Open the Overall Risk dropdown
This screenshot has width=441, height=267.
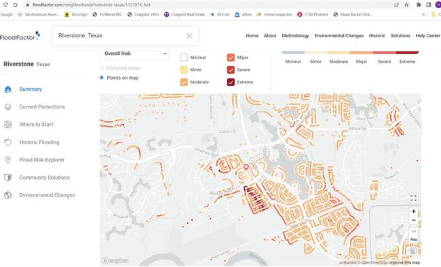click(x=134, y=54)
